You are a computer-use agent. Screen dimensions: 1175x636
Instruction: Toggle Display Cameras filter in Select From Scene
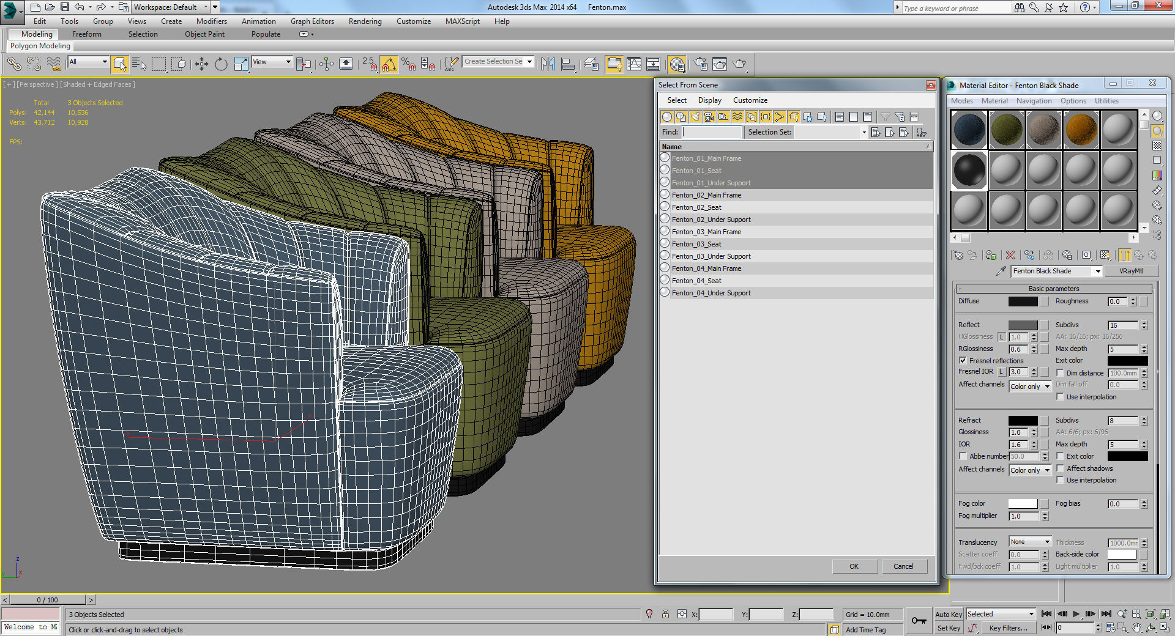tap(709, 117)
